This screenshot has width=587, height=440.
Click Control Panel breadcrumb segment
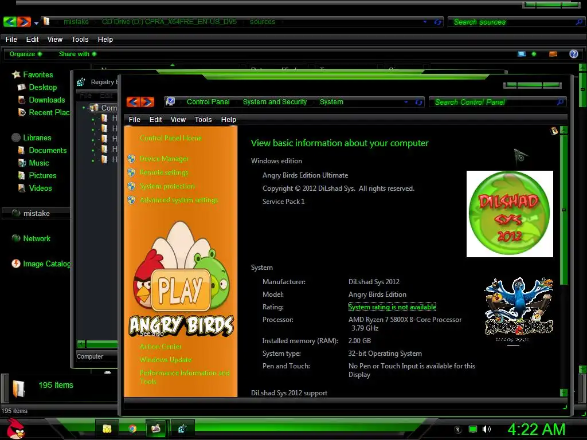208,102
